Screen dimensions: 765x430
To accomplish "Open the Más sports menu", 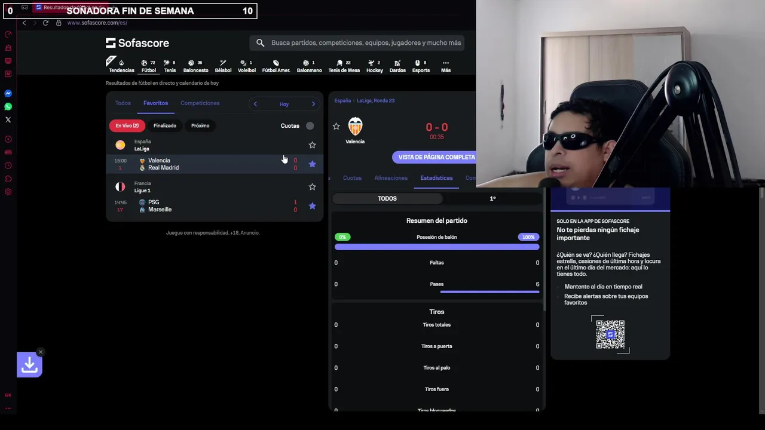I will click(x=446, y=66).
